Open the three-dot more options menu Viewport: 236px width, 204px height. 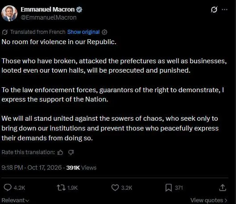pos(224,9)
